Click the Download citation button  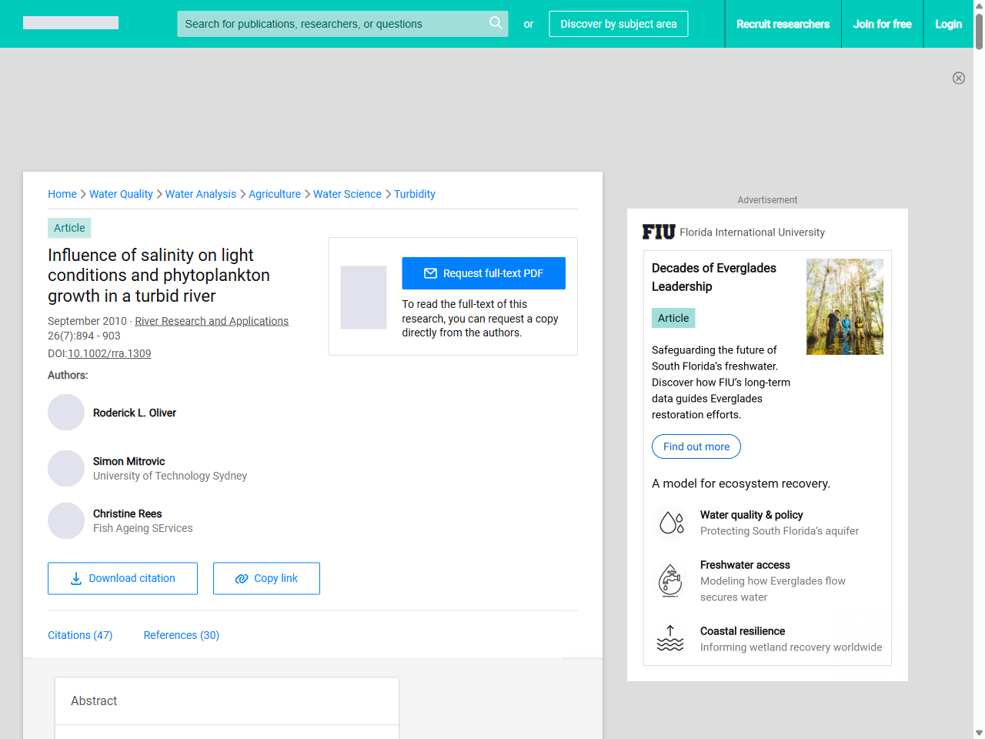click(122, 578)
